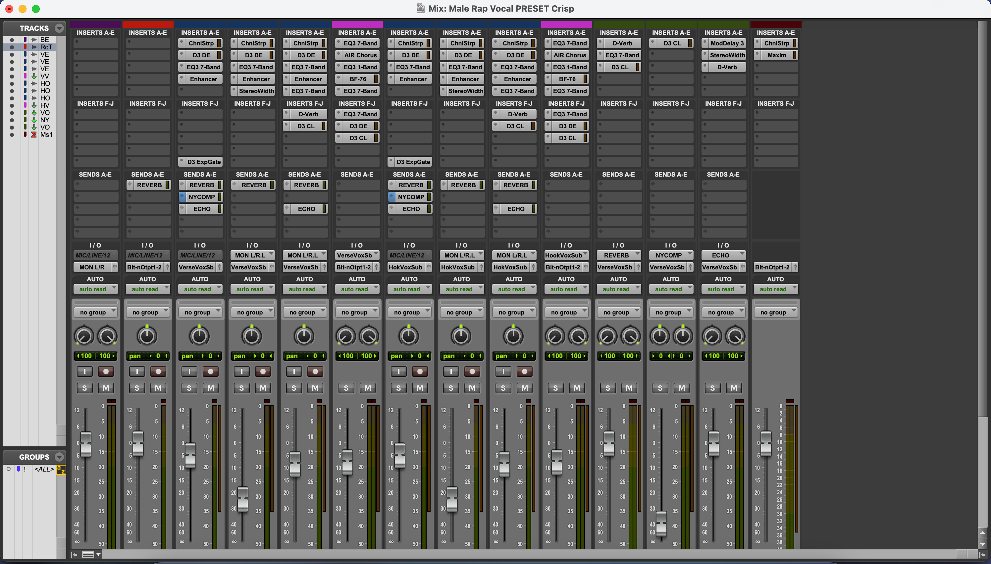The image size is (991, 564).
Task: Mute the aux strip with ECHO input
Action: (734, 388)
